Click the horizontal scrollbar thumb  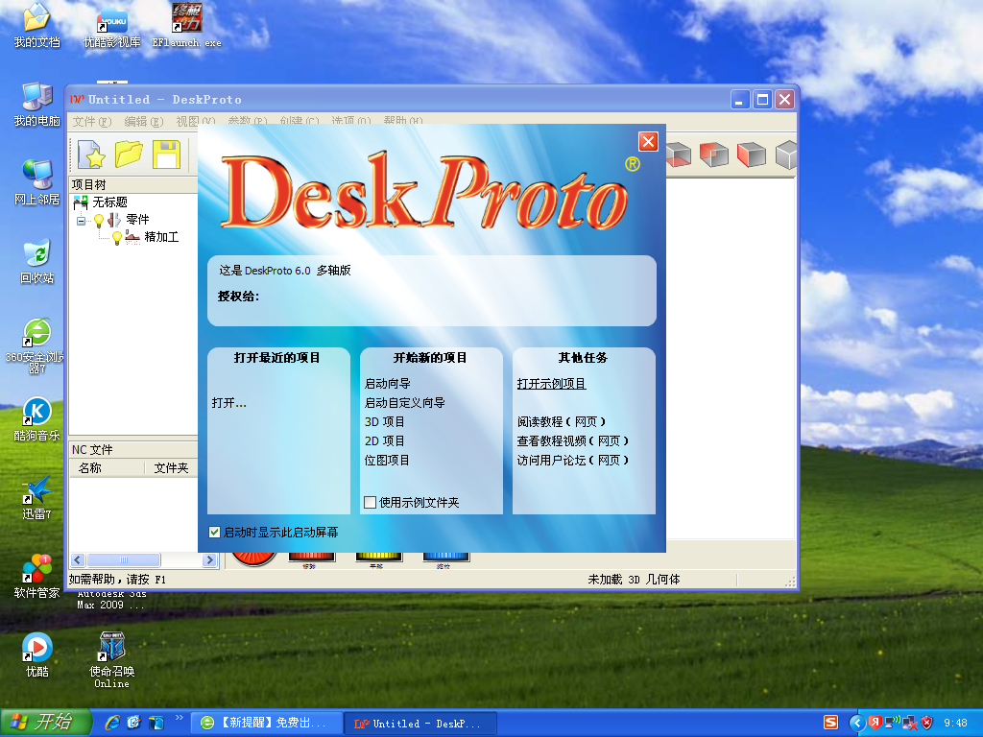point(124,559)
